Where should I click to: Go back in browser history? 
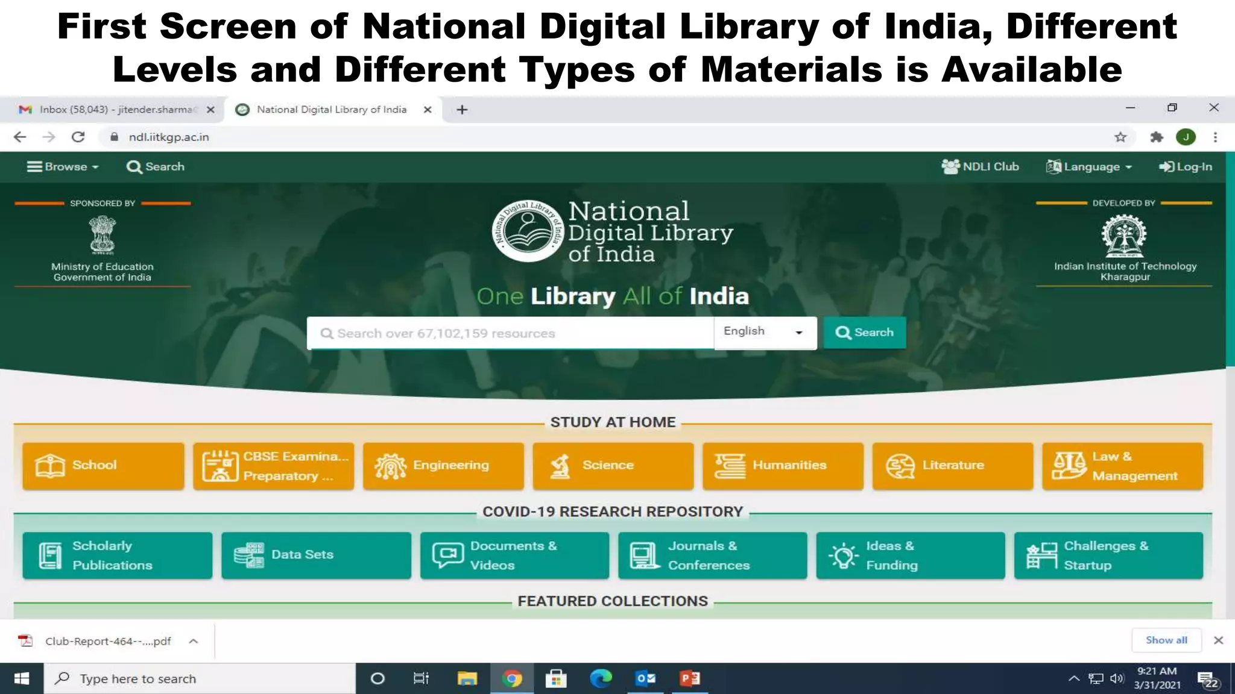pos(20,137)
